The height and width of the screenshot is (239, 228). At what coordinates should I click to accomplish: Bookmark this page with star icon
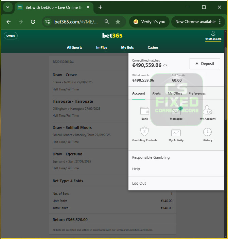[118, 22]
